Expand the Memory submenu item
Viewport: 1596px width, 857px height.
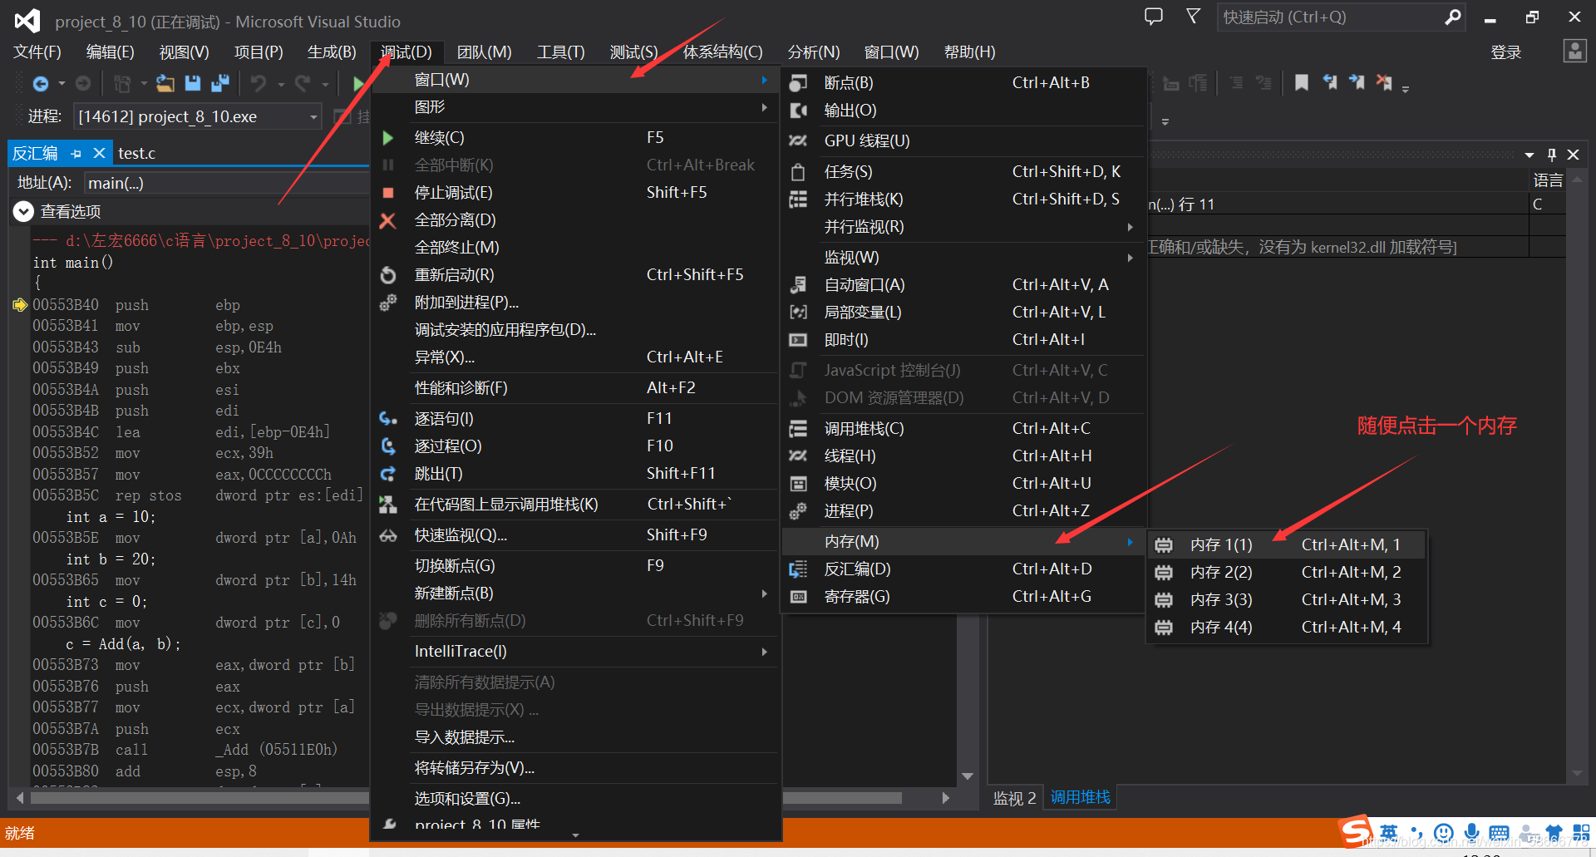coord(963,541)
